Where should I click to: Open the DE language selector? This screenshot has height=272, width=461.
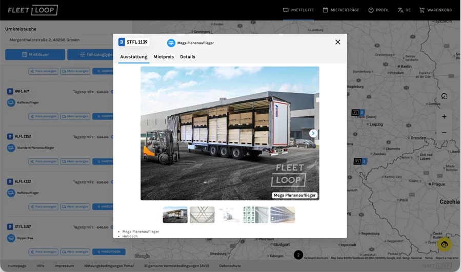pos(404,10)
